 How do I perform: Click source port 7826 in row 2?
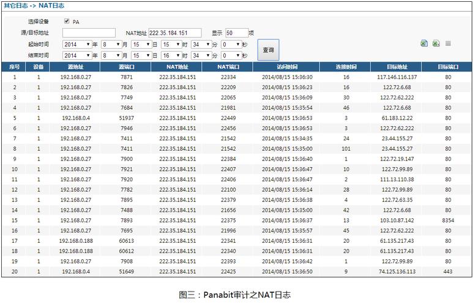[127, 87]
